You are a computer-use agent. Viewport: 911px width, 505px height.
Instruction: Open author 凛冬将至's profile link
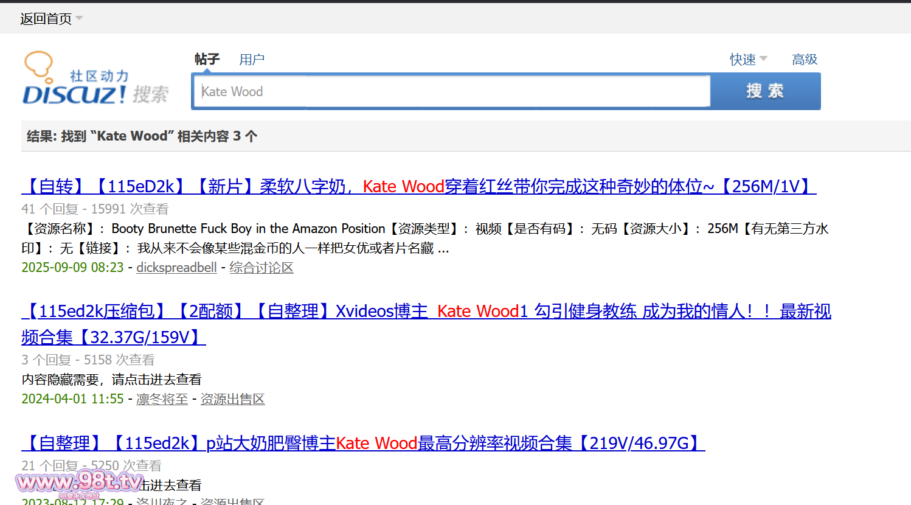(162, 399)
